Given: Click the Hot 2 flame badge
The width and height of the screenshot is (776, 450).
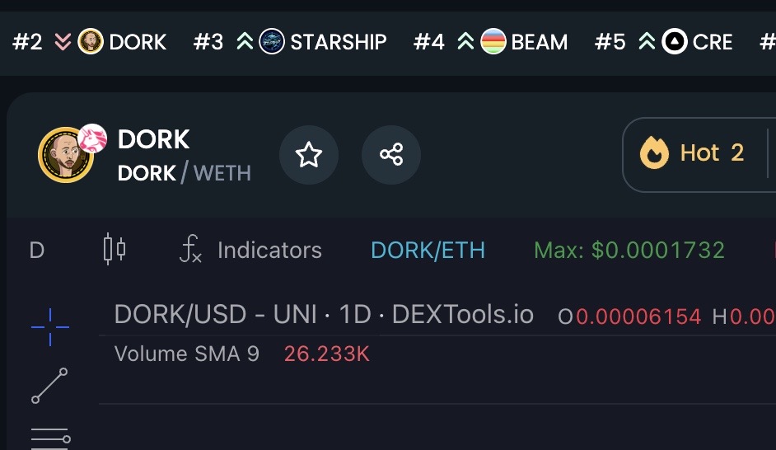Looking at the screenshot, I should click(692, 153).
